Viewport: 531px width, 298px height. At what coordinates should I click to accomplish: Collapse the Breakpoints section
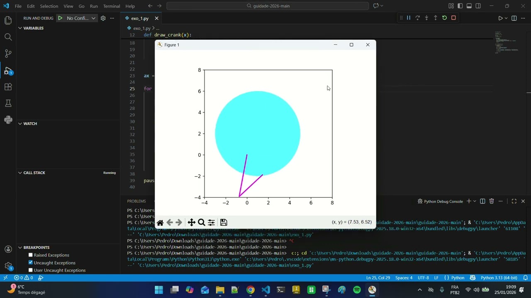pos(20,248)
